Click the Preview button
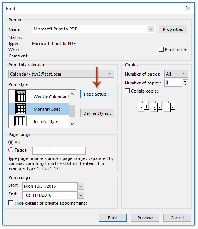 click(x=145, y=217)
